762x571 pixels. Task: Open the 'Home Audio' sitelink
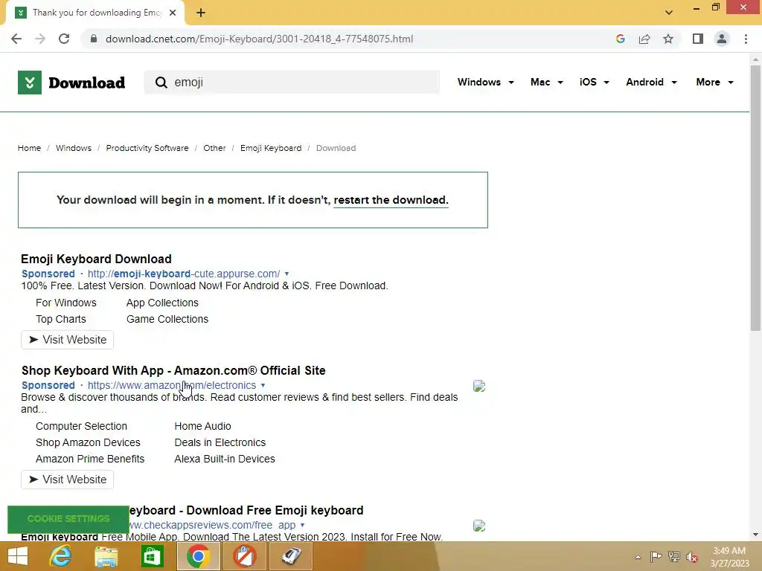(202, 426)
